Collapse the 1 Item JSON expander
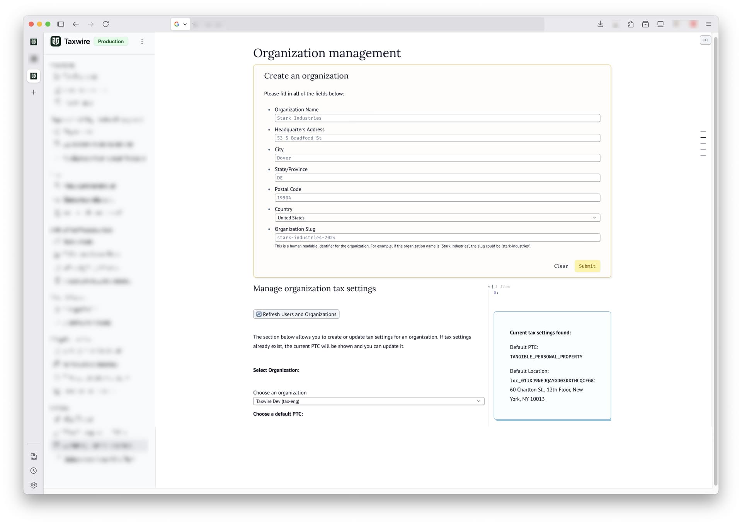This screenshot has height=525, width=742. pos(489,287)
